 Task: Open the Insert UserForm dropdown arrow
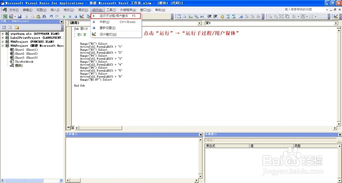15,16
